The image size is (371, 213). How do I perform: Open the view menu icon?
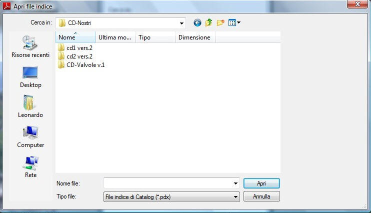234,22
